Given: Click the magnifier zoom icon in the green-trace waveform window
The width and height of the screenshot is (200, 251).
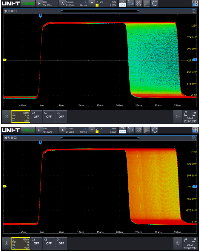Looking at the screenshot, I should click(194, 11).
